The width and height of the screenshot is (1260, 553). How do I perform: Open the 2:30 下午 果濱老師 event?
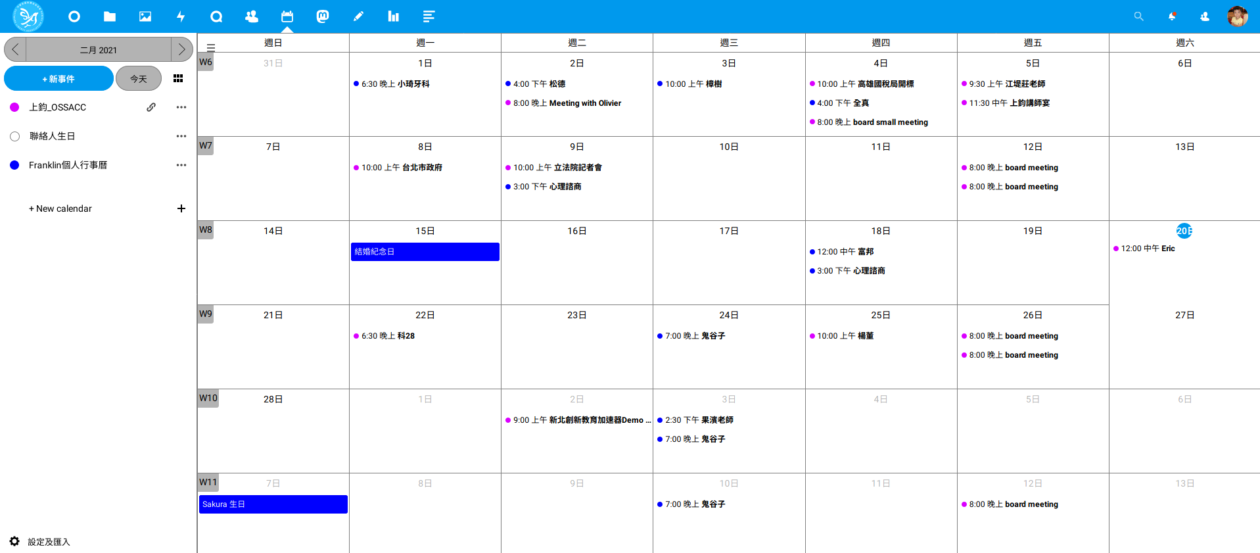(695, 420)
